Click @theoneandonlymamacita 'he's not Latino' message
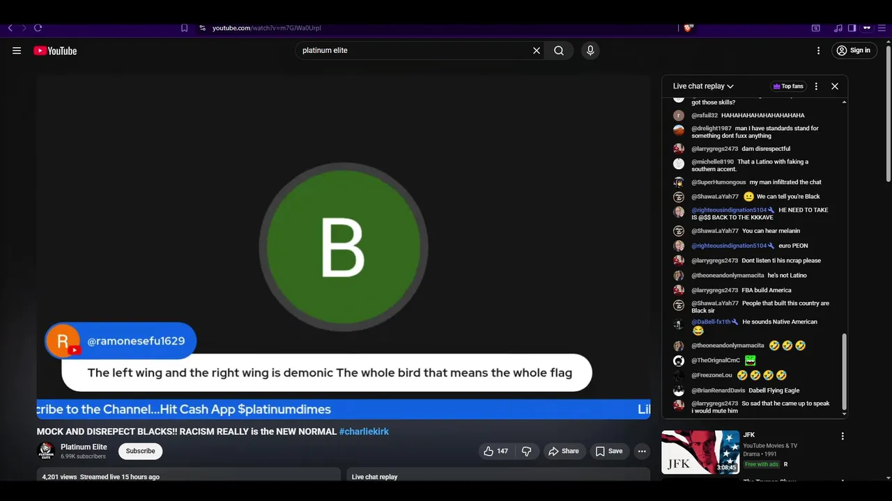Screen dimensions: 892x501 (787, 276)
